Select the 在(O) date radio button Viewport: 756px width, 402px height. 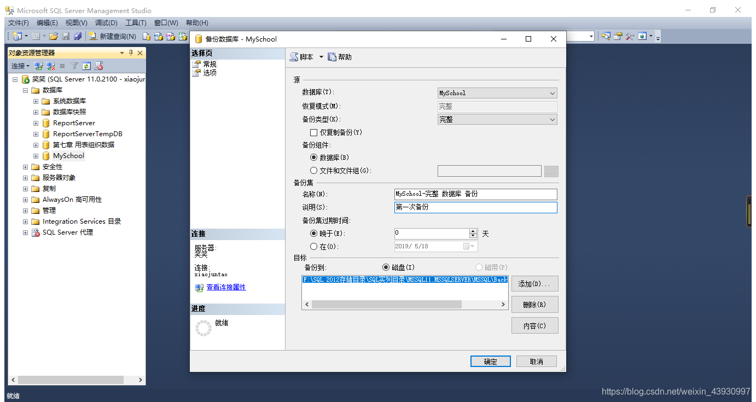pyautogui.click(x=313, y=247)
